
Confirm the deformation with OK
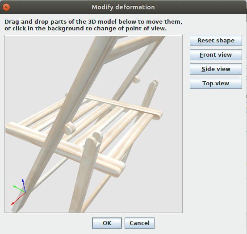[x=107, y=223]
